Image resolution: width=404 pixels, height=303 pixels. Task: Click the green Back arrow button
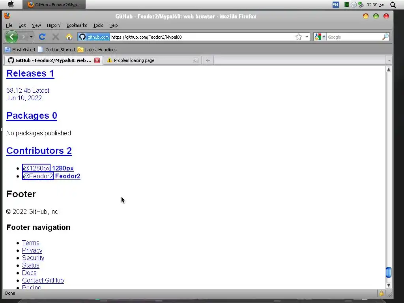click(x=11, y=37)
